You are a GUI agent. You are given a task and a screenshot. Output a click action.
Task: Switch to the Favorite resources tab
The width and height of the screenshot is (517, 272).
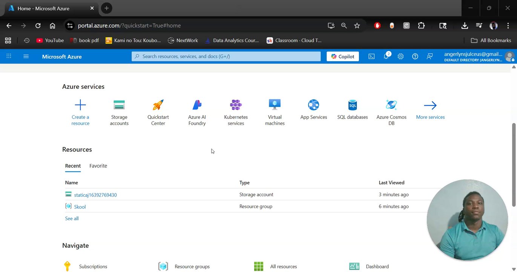[98, 166]
